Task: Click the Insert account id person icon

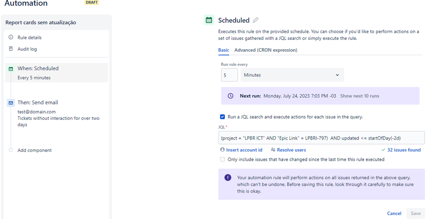Action: (x=222, y=150)
